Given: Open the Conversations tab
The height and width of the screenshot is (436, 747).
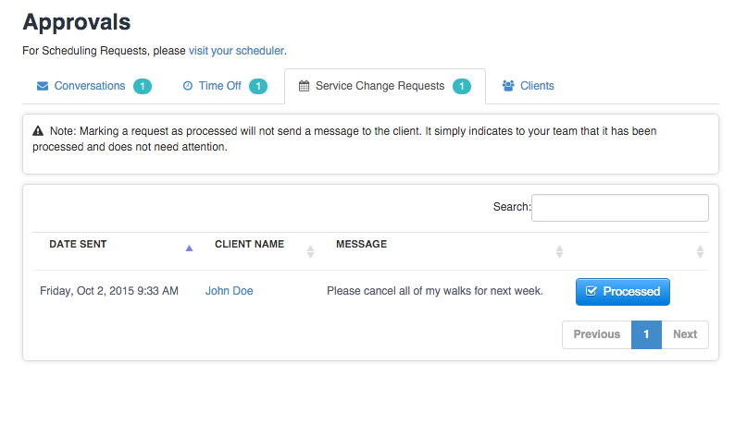Looking at the screenshot, I should tap(93, 86).
